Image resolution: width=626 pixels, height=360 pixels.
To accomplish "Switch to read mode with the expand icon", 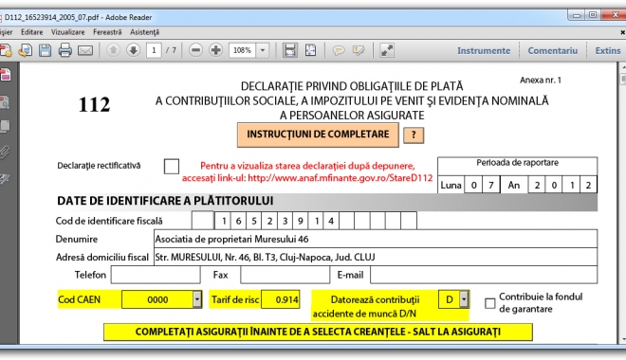I will pyautogui.click(x=387, y=50).
